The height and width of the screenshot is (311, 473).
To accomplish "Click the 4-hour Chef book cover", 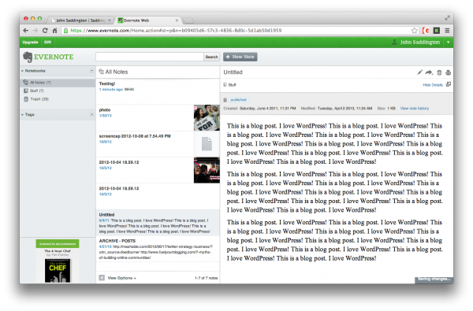I will click(58, 271).
